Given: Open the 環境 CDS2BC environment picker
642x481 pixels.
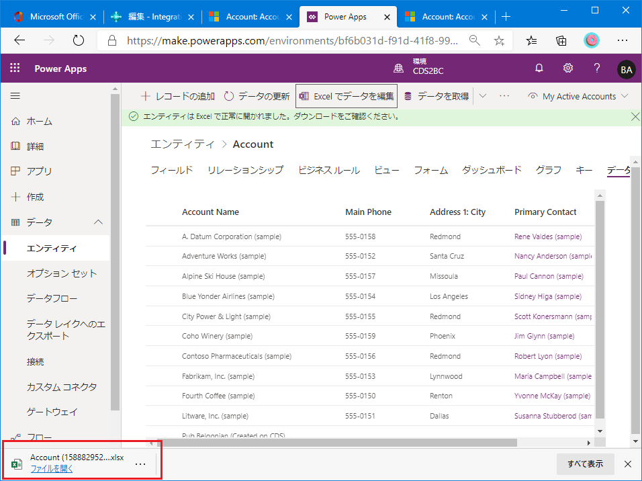Looking at the screenshot, I should coord(418,68).
